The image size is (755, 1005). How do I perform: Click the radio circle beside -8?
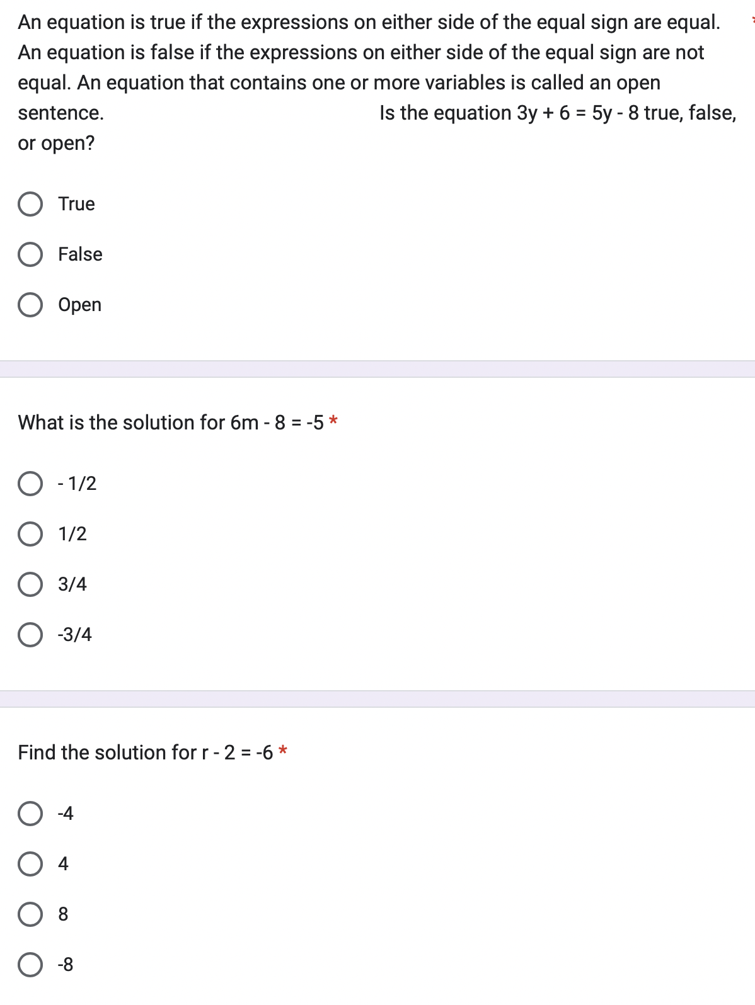tap(30, 965)
